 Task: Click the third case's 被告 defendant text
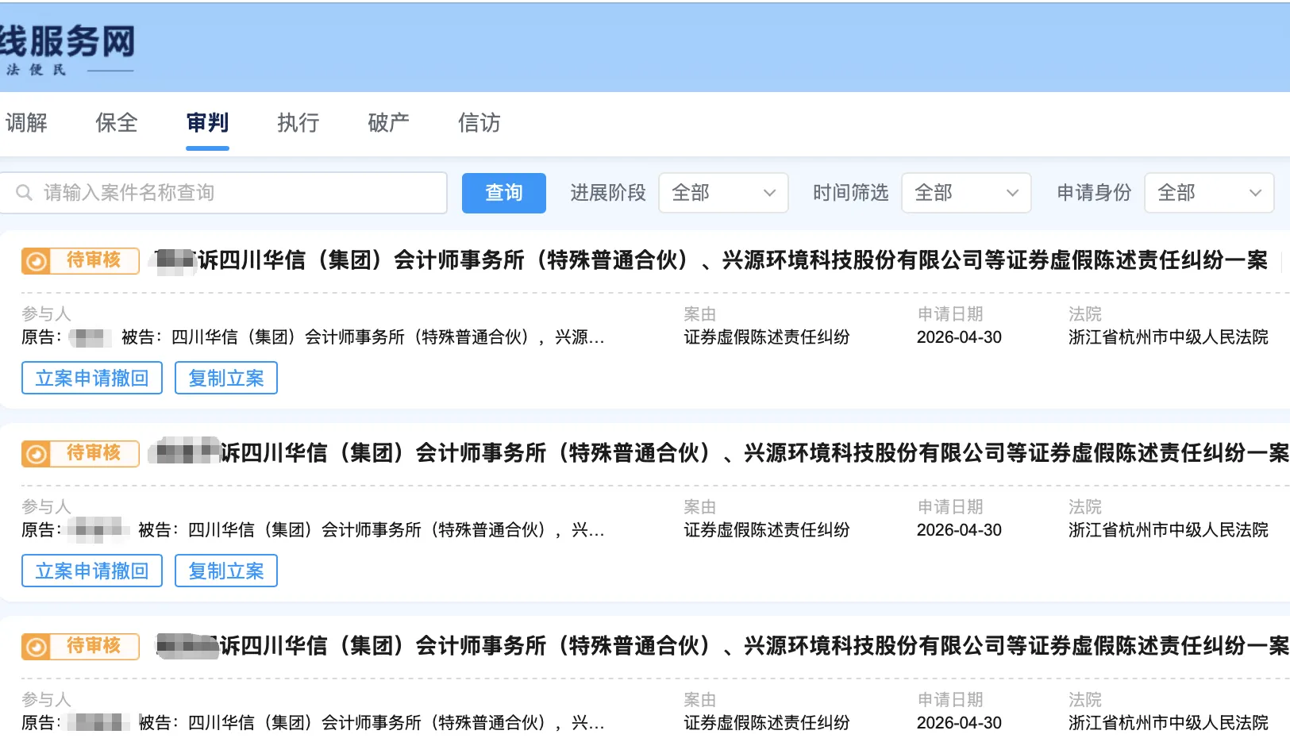pyautogui.click(x=372, y=723)
